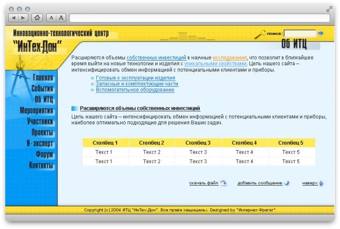
Task: Click the Об ИТЦ page title heading
Action: (x=294, y=44)
